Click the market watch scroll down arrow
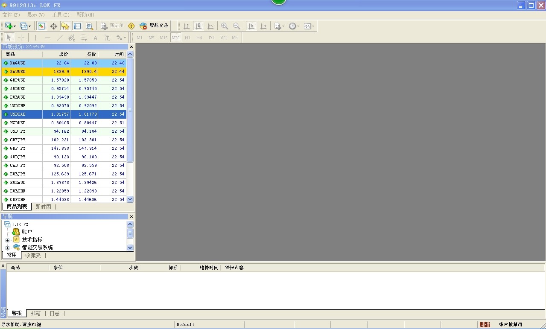 click(x=130, y=199)
